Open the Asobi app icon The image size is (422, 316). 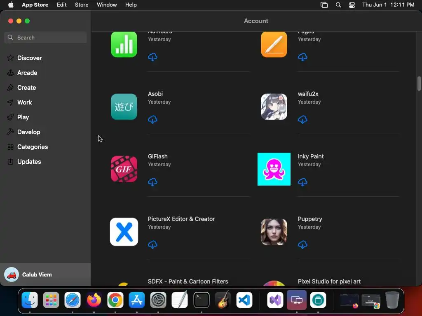[124, 107]
